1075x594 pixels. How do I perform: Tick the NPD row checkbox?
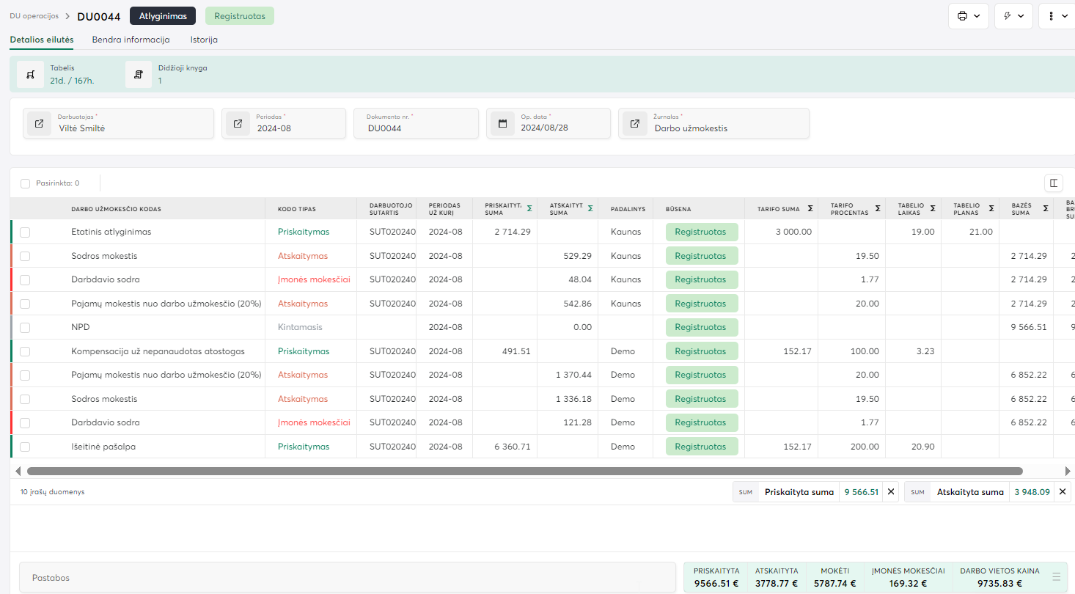(x=25, y=328)
